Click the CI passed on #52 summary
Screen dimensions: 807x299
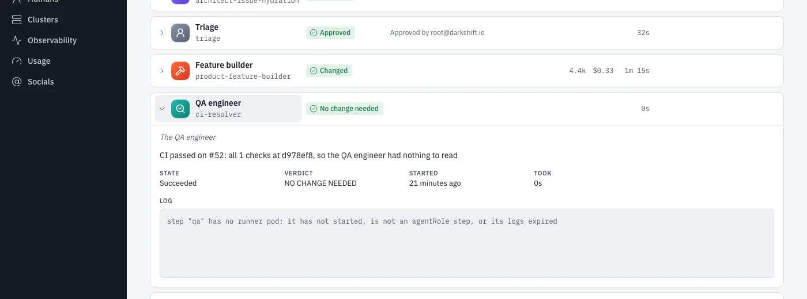pyautogui.click(x=308, y=155)
